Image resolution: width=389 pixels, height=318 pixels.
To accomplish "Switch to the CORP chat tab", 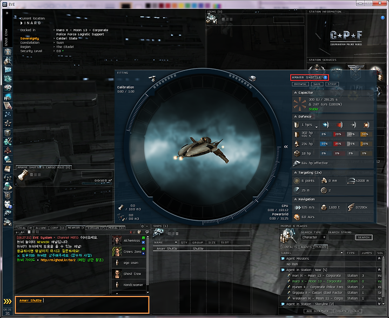I will point(57,227).
